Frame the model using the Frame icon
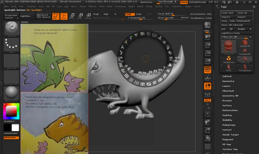The height and width of the screenshot is (154, 259). point(207,114)
